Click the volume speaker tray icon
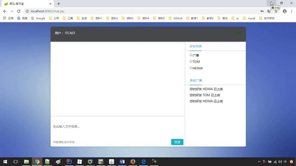This screenshot has width=296, height=166. tap(280, 162)
